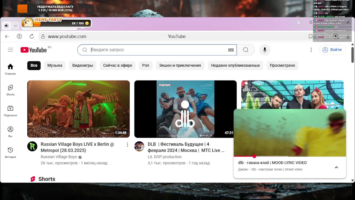Open miniplayer title dlb гавана клаб
Screen dimensions: 355x200
pos(272,163)
